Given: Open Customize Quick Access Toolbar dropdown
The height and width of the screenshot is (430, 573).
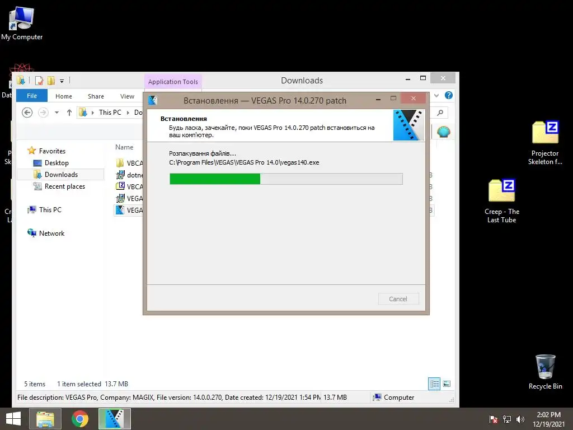Looking at the screenshot, I should [x=62, y=81].
